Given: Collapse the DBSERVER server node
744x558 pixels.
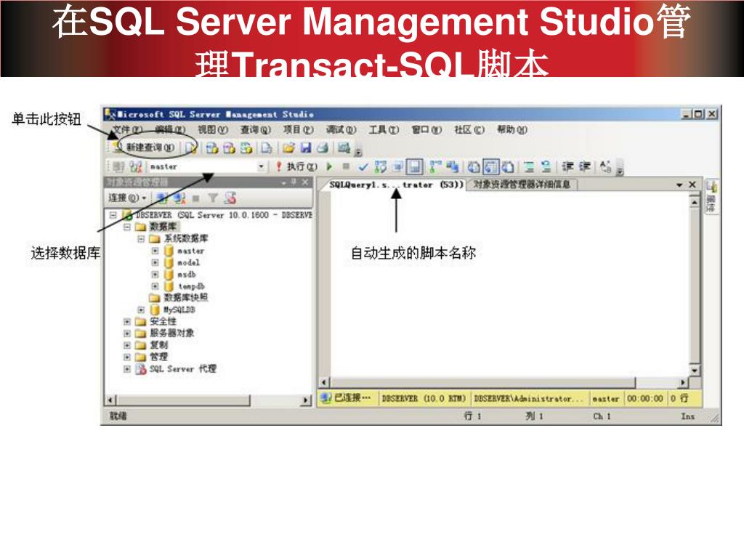Looking at the screenshot, I should [113, 215].
